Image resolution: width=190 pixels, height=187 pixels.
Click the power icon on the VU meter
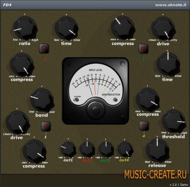[x=122, y=63]
